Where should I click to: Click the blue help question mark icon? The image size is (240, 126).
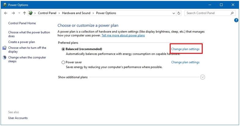236,20
